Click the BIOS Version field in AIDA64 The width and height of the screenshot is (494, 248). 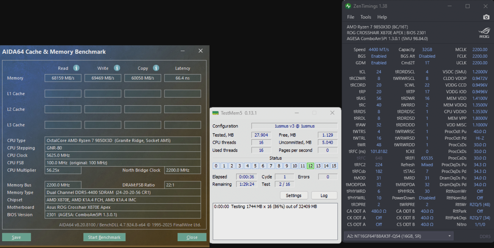coord(123,215)
